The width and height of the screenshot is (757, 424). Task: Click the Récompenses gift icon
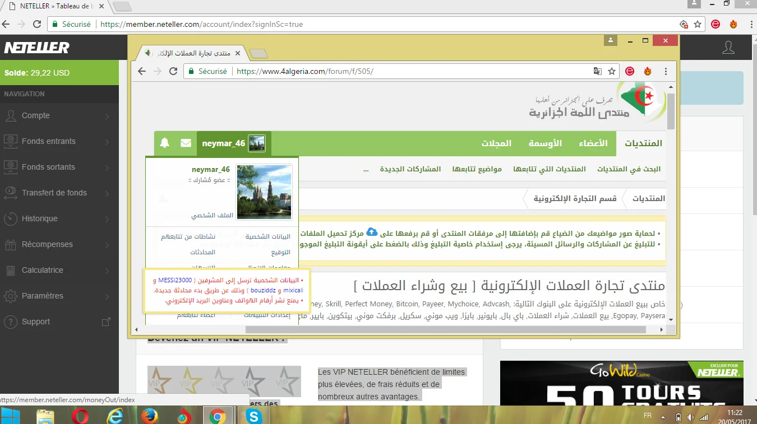tap(10, 244)
